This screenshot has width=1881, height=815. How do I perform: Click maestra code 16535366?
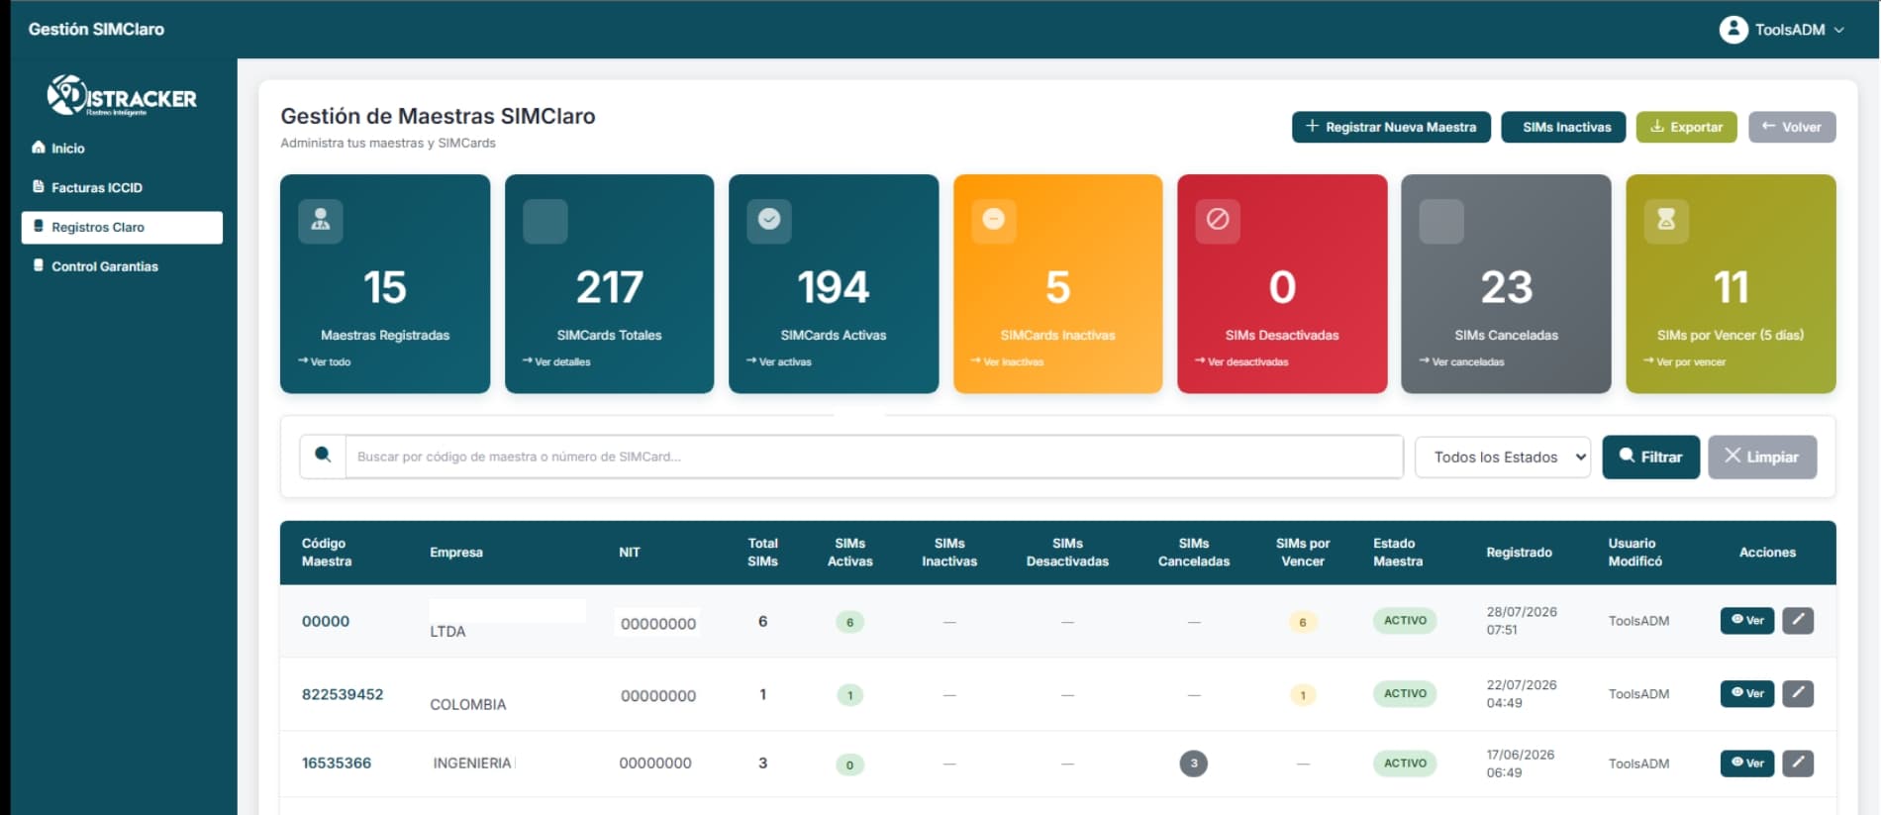tap(337, 763)
